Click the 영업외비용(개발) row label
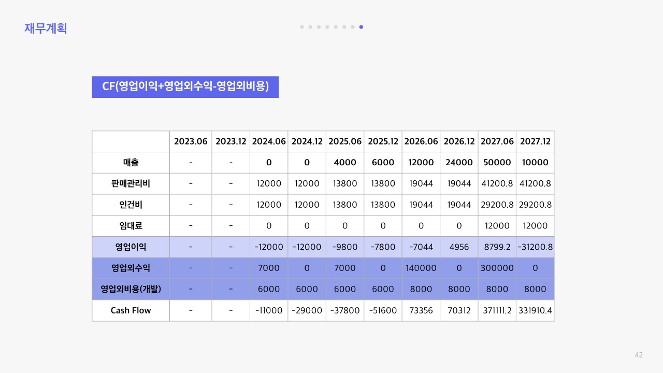Image resolution: width=663 pixels, height=373 pixels. pos(131,290)
